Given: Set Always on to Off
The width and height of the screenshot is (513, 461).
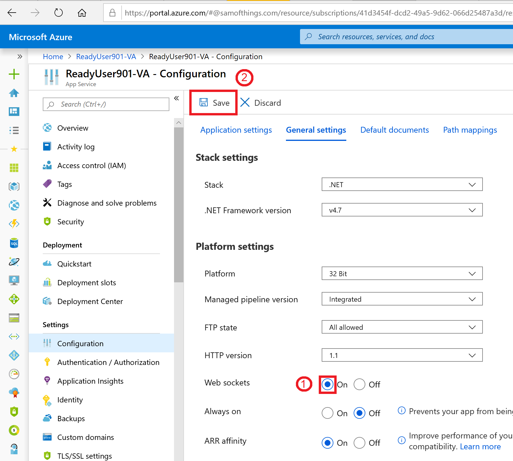Looking at the screenshot, I should tap(359, 413).
